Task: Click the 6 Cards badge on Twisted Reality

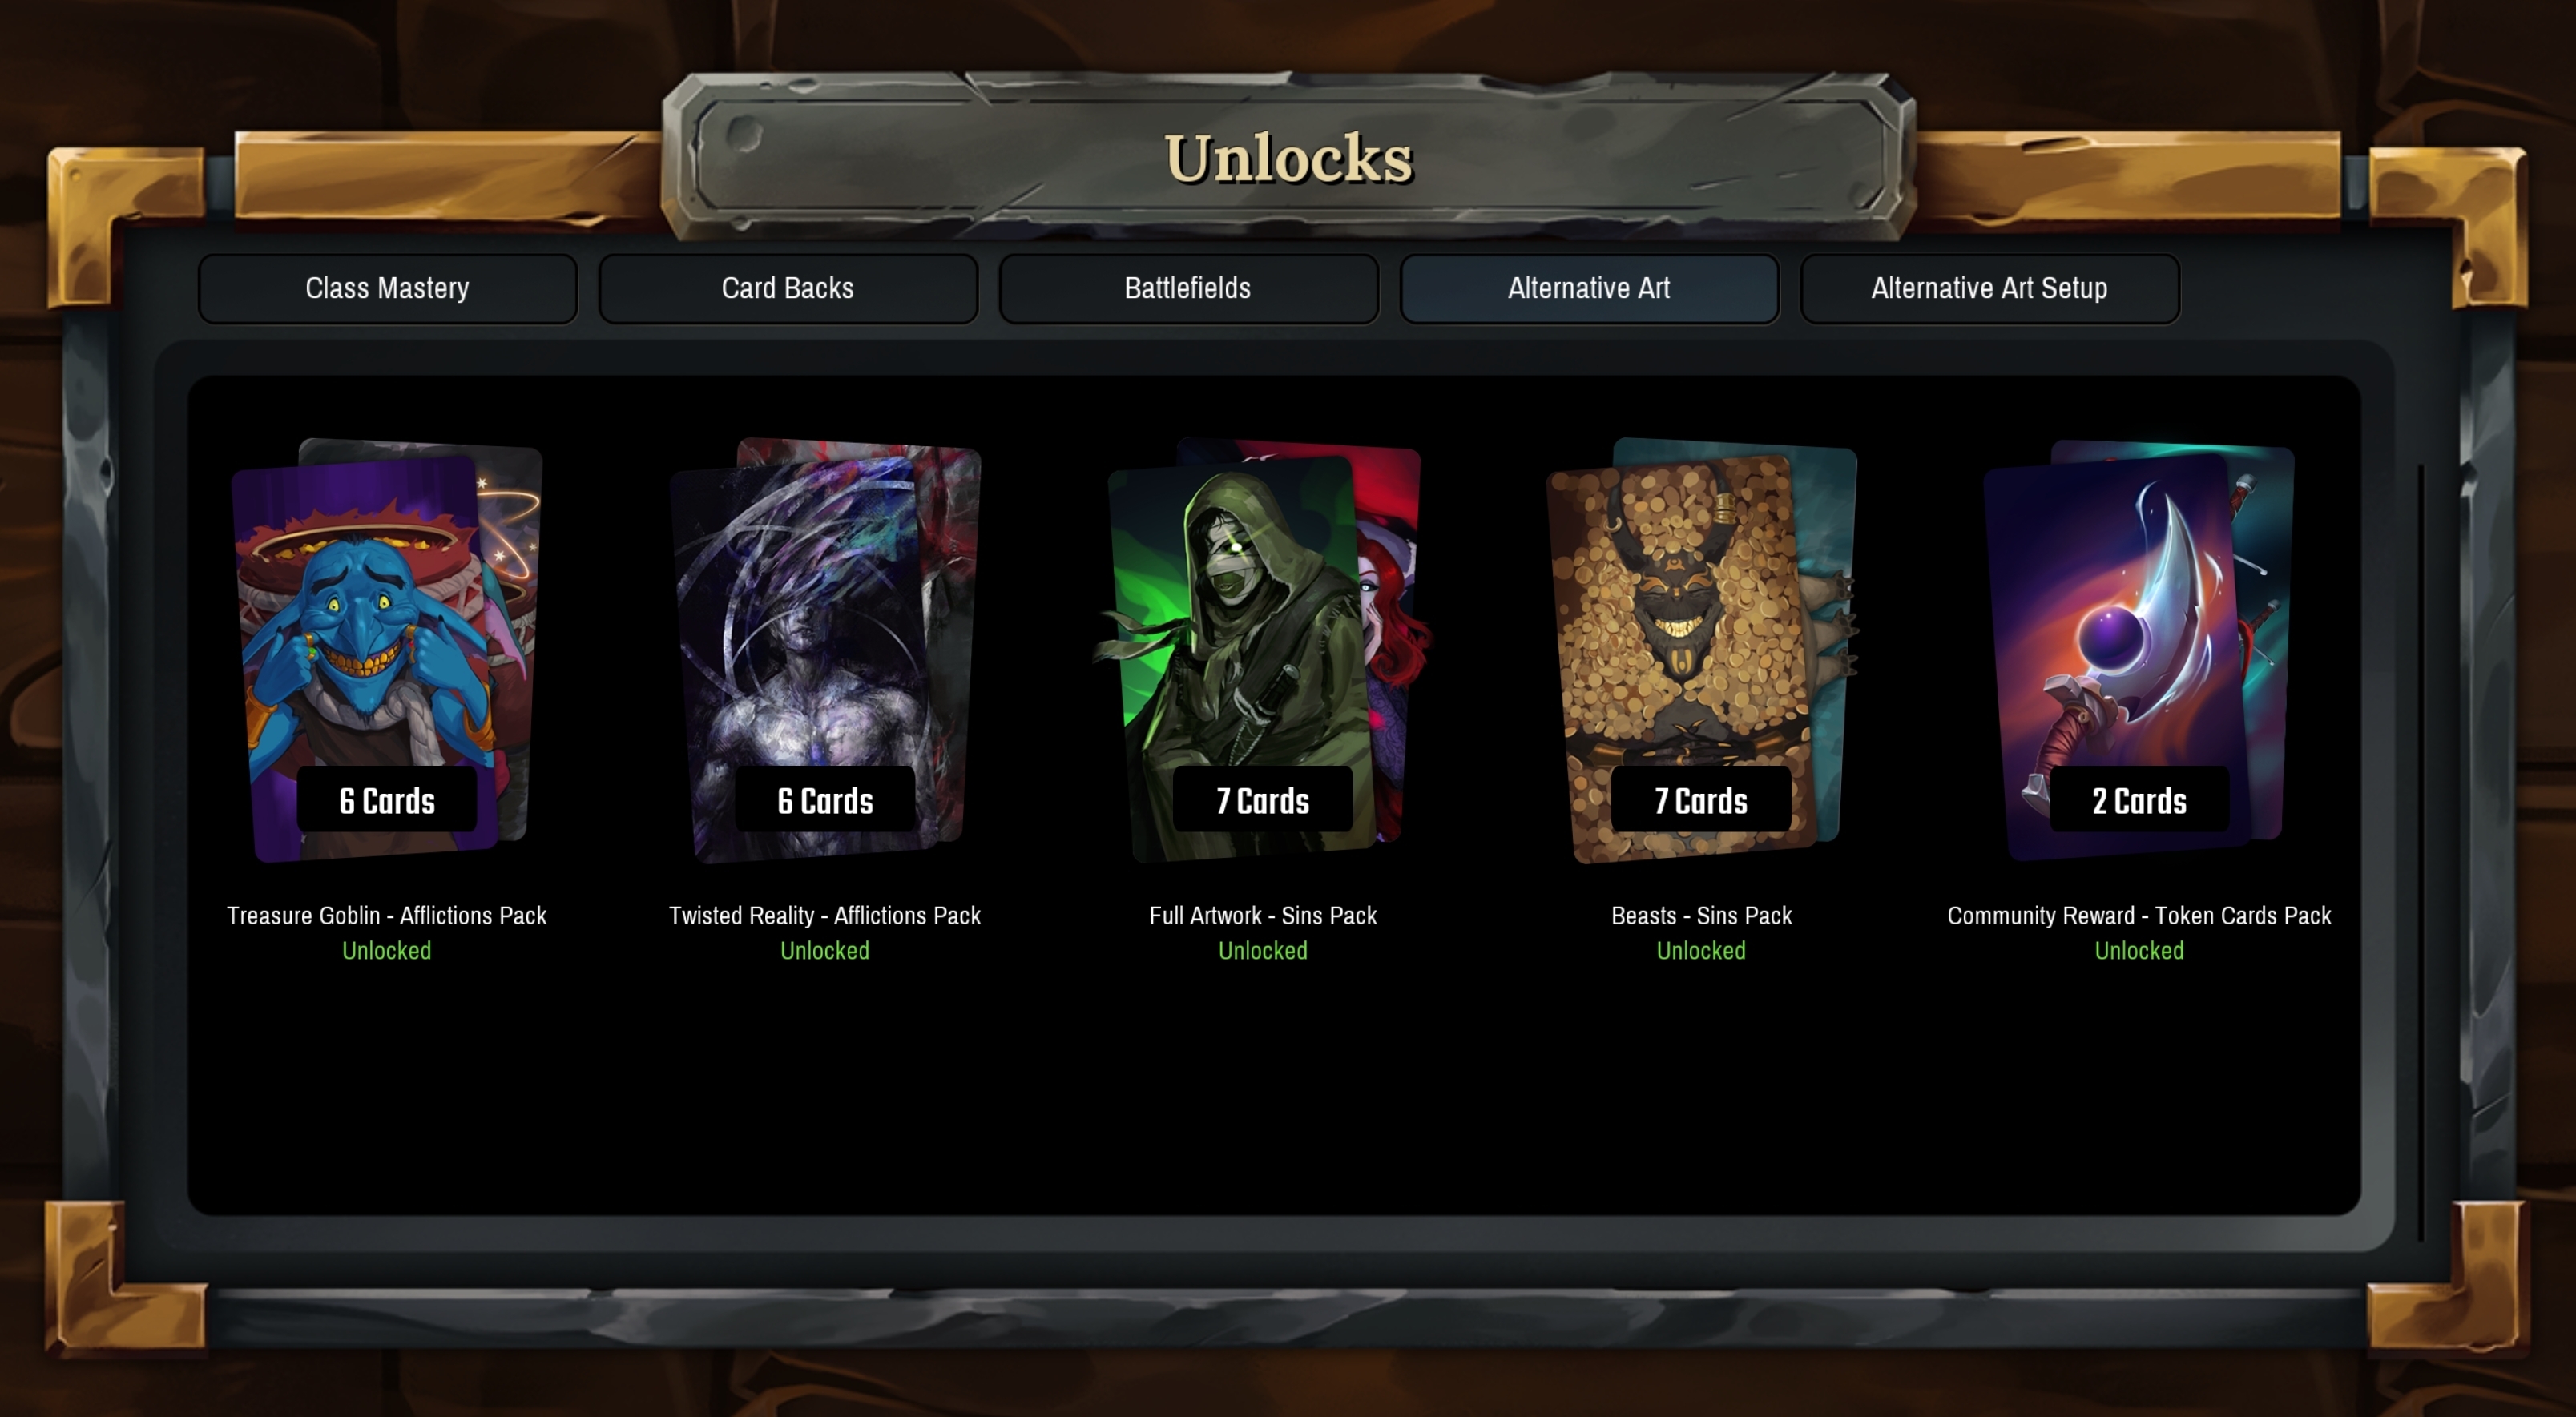Action: [825, 800]
